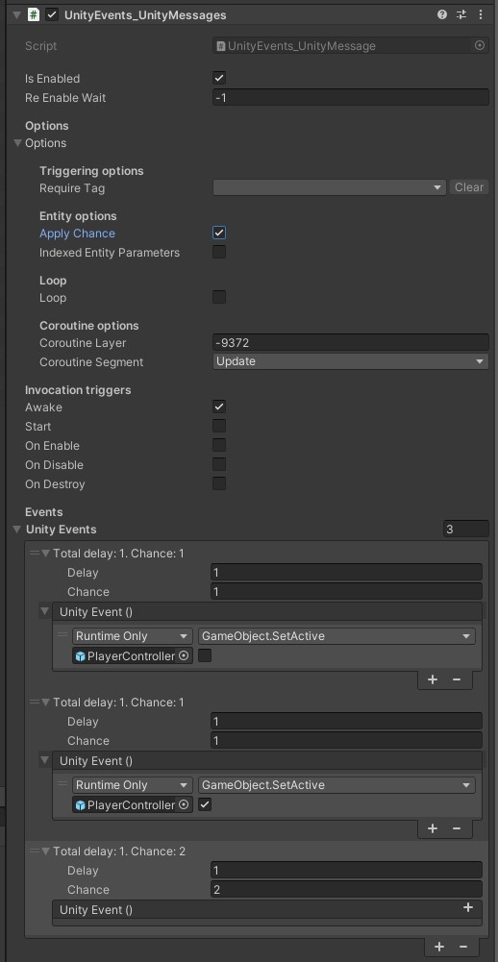Click the Clear button next to Require Tag
Image resolution: width=498 pixels, height=962 pixels.
[x=469, y=187]
